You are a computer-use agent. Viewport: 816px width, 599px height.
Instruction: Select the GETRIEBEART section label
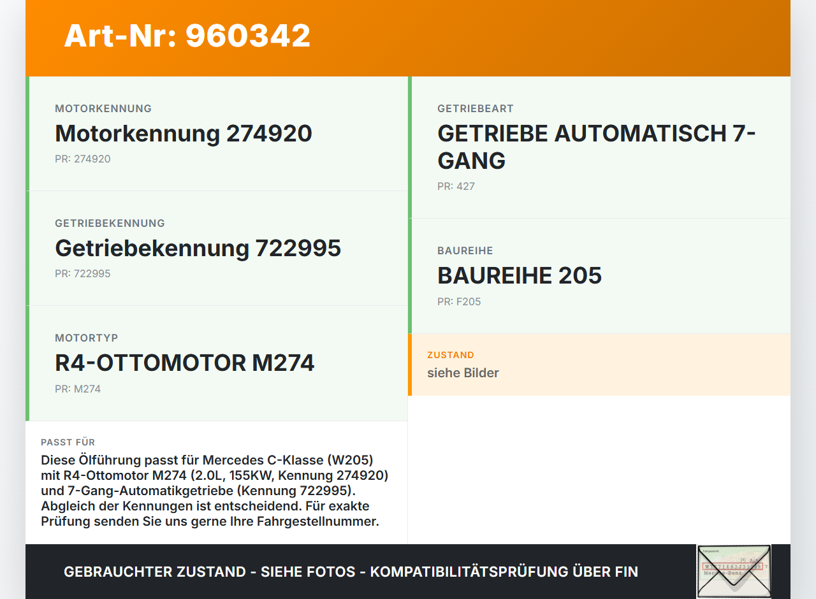click(x=474, y=108)
